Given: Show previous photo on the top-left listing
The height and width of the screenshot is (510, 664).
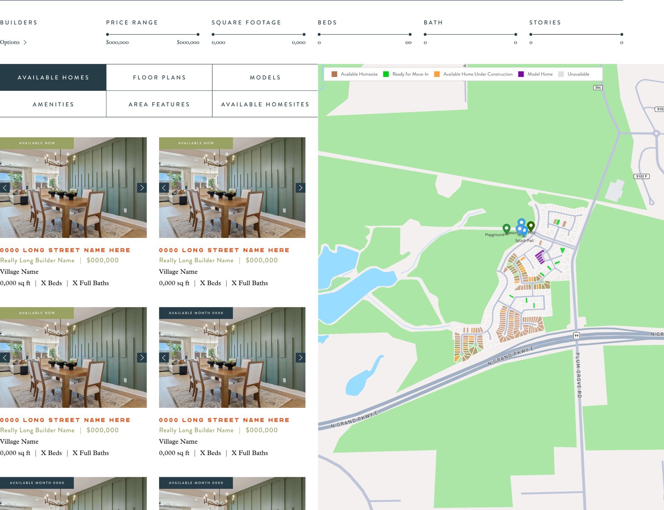Looking at the screenshot, I should coord(5,188).
